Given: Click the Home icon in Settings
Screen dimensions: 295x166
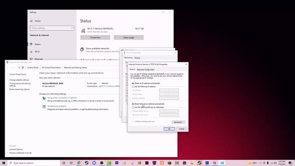Looking at the screenshot, I should (x=31, y=21).
